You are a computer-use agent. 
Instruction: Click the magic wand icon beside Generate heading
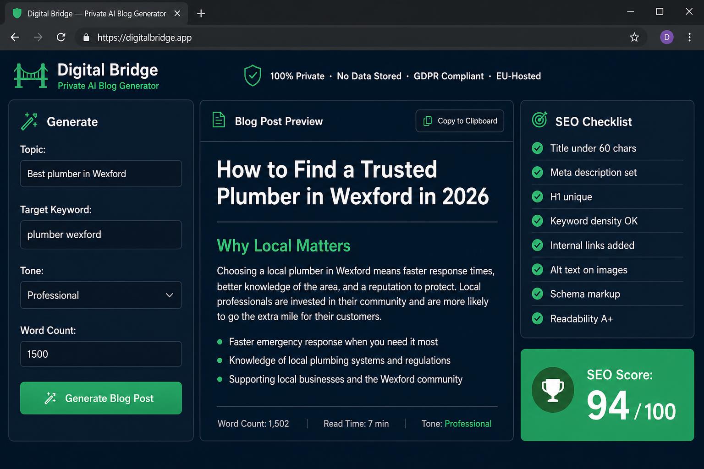(x=29, y=121)
